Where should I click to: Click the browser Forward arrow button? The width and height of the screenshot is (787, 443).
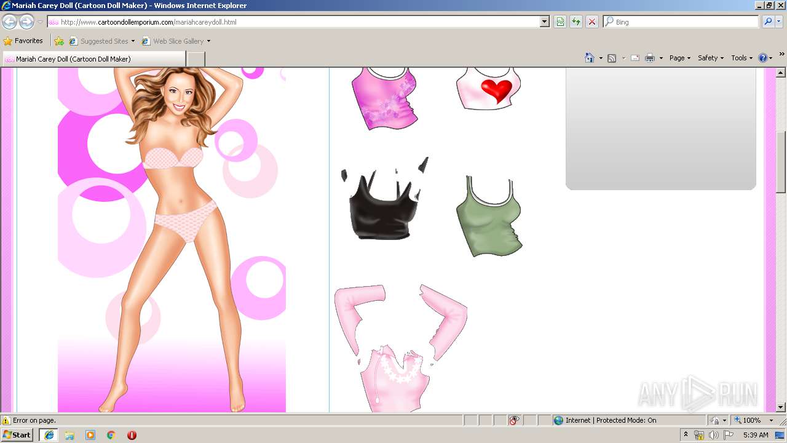(26, 22)
